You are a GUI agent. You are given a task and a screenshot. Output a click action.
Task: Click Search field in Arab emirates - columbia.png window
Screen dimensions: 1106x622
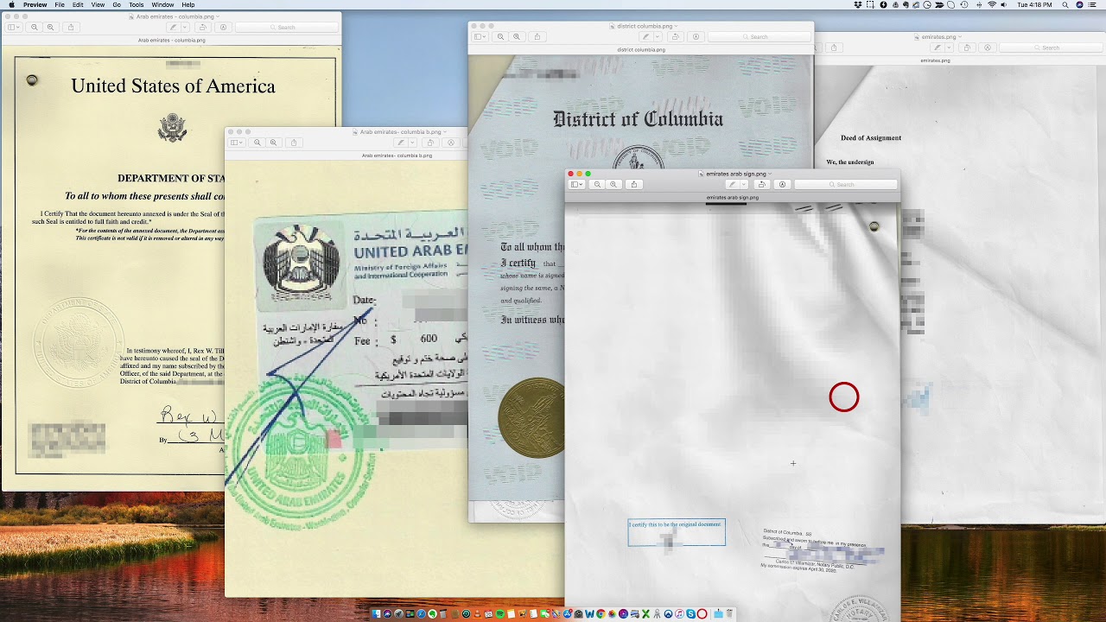pyautogui.click(x=286, y=27)
